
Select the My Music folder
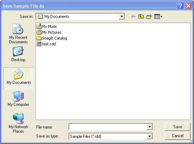(47, 26)
